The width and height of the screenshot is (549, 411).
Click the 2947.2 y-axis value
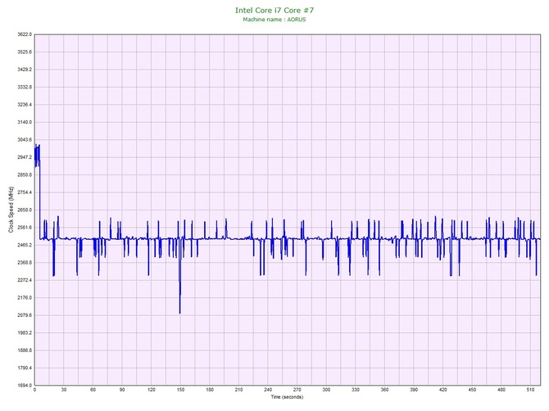pyautogui.click(x=25, y=157)
